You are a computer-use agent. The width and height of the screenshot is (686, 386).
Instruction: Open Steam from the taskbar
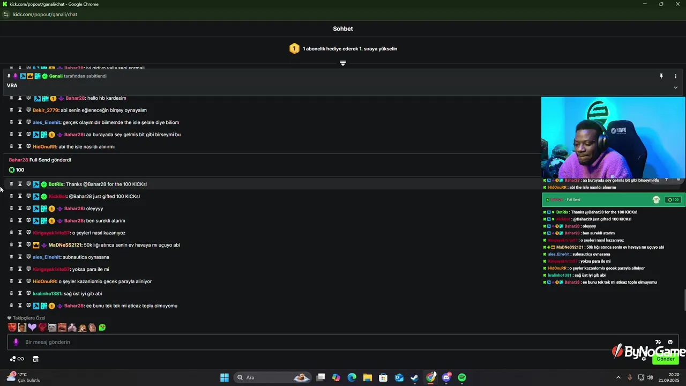(415, 377)
